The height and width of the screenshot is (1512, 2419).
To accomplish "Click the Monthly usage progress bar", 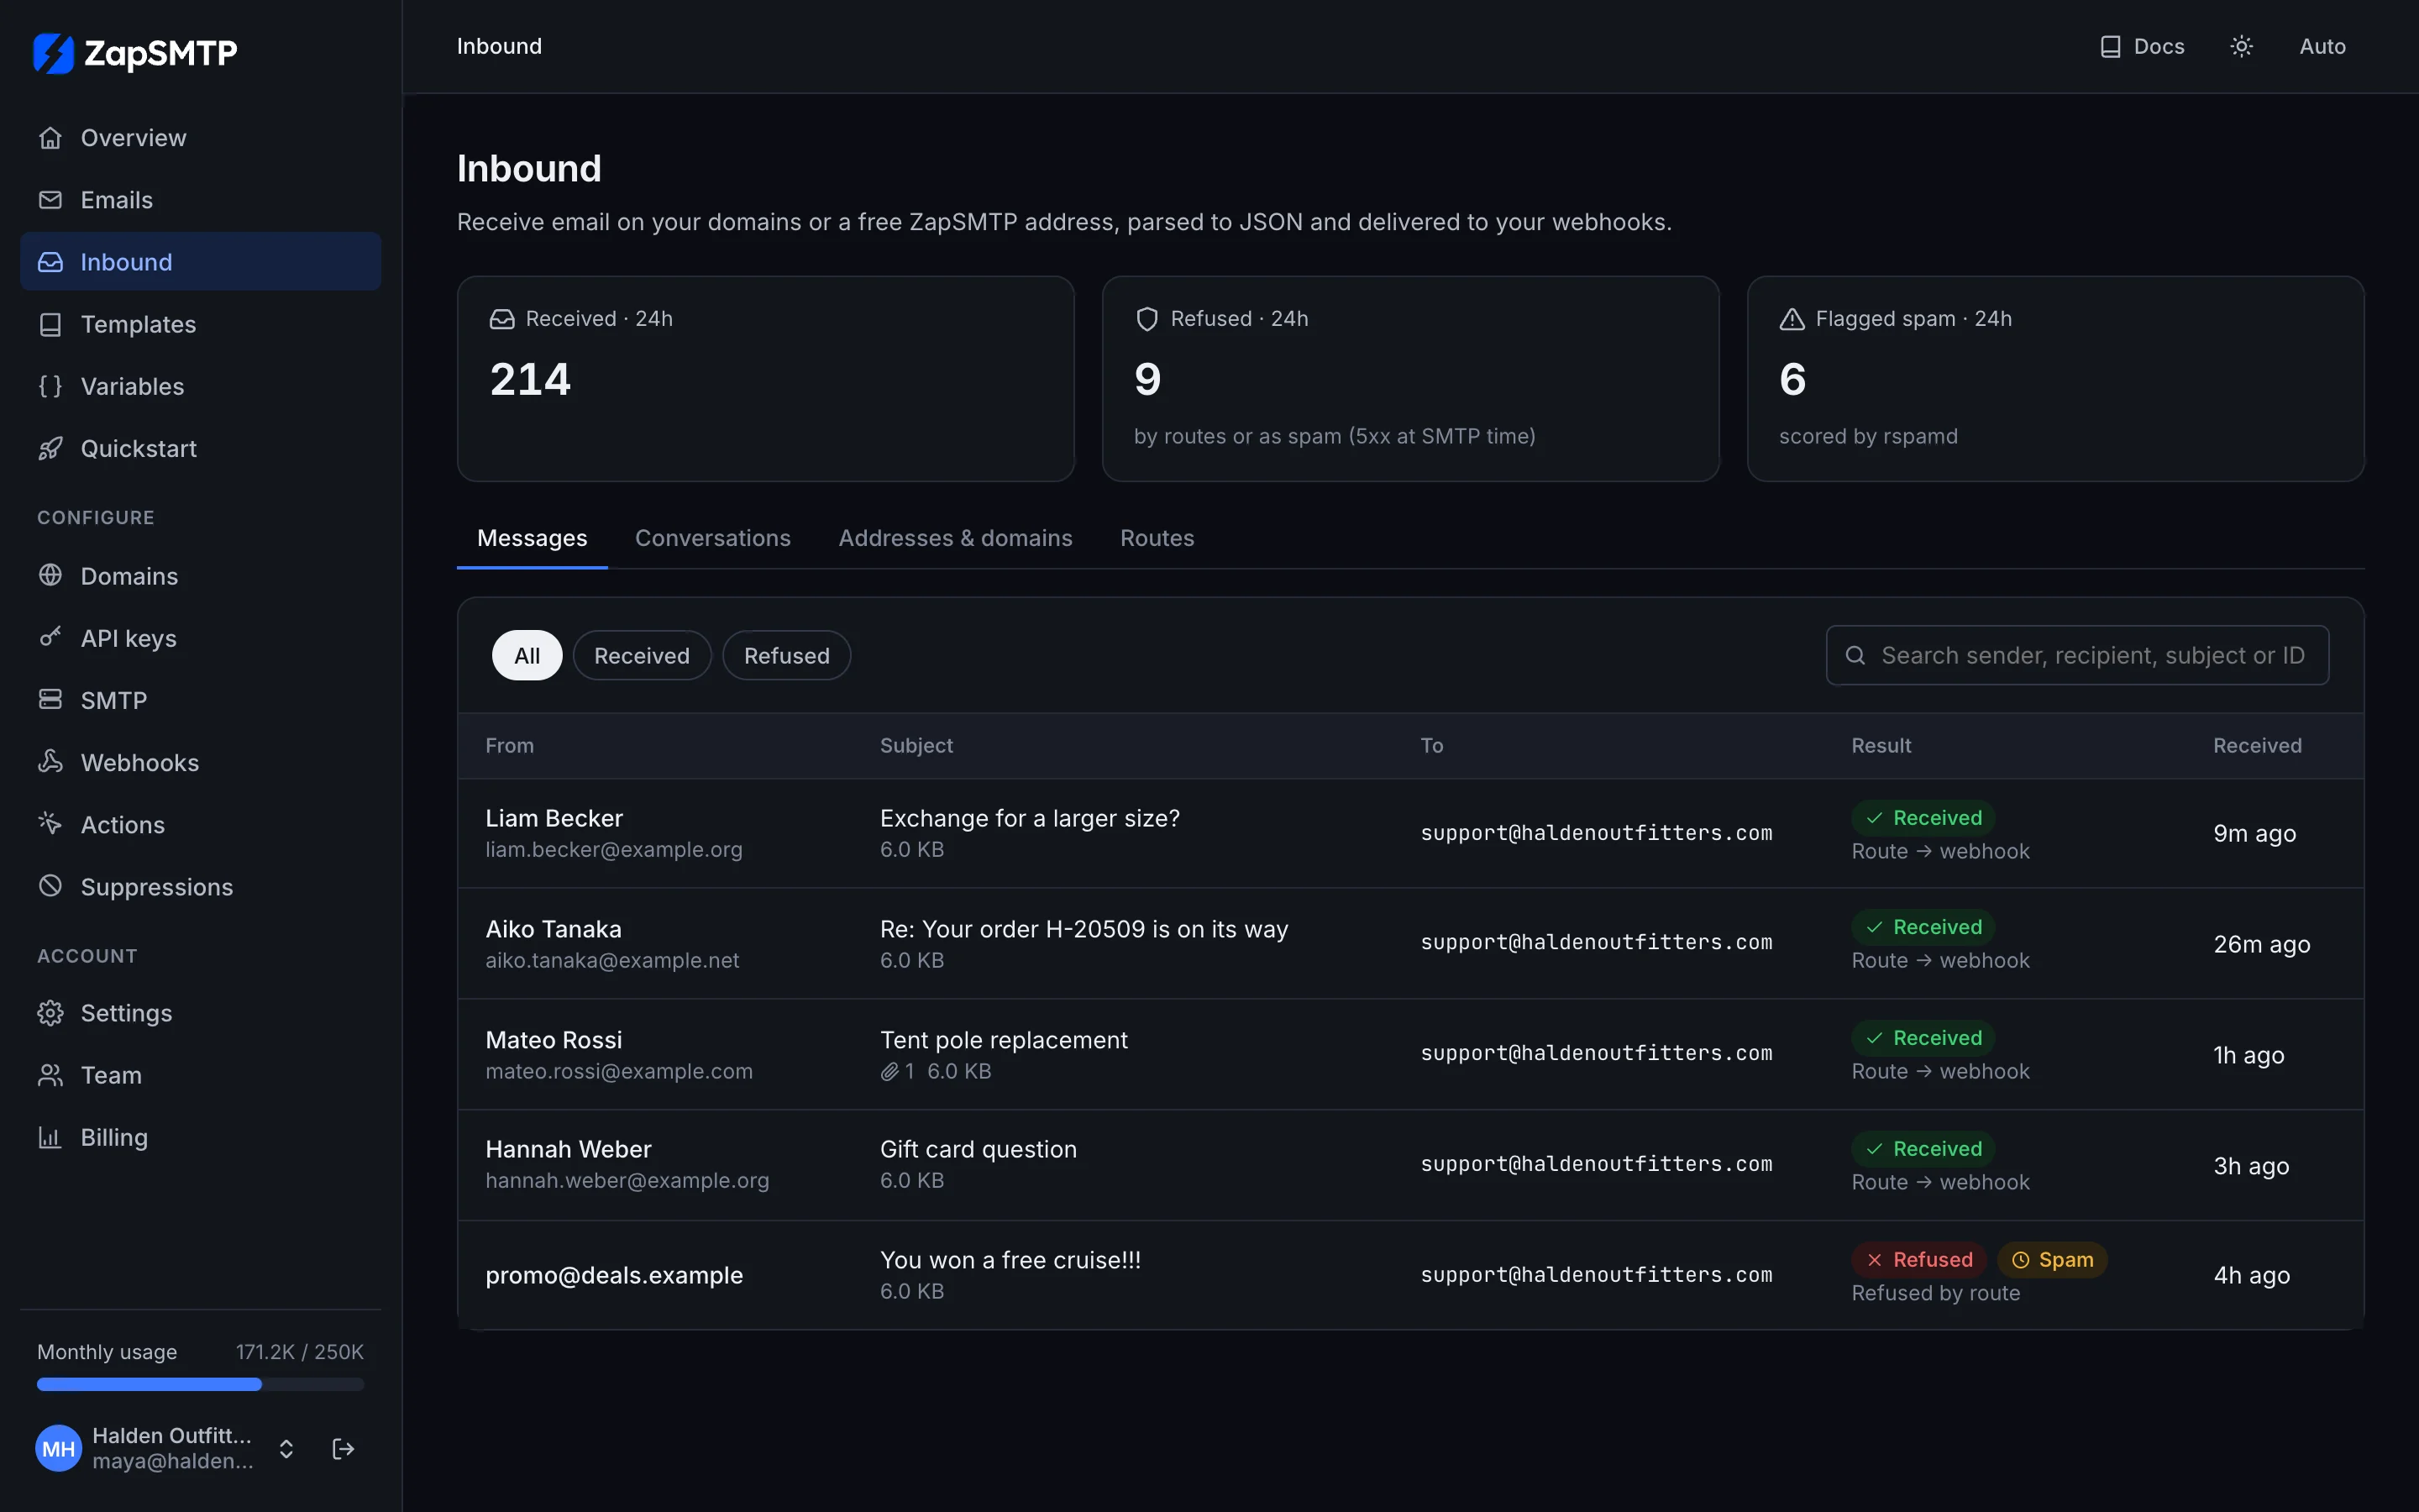I will 200,1384.
